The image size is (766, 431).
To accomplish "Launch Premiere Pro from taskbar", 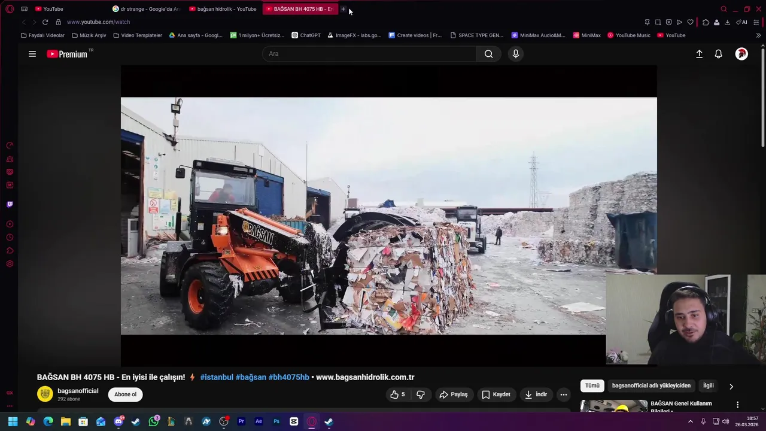I will 241,421.
